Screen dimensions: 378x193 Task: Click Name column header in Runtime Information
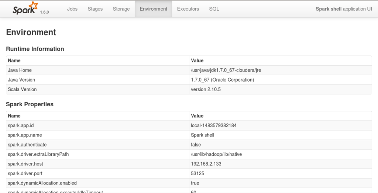[14, 61]
